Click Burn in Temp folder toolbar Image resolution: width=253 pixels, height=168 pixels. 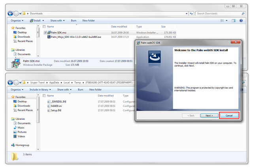coord(80,90)
